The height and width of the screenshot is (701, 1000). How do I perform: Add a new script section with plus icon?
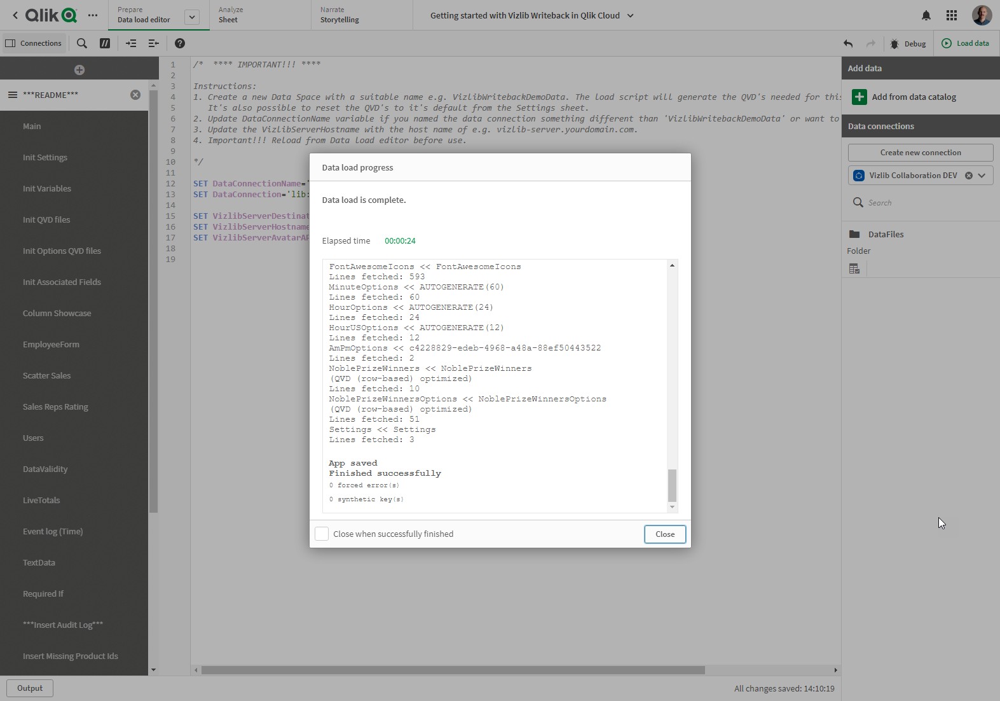79,70
